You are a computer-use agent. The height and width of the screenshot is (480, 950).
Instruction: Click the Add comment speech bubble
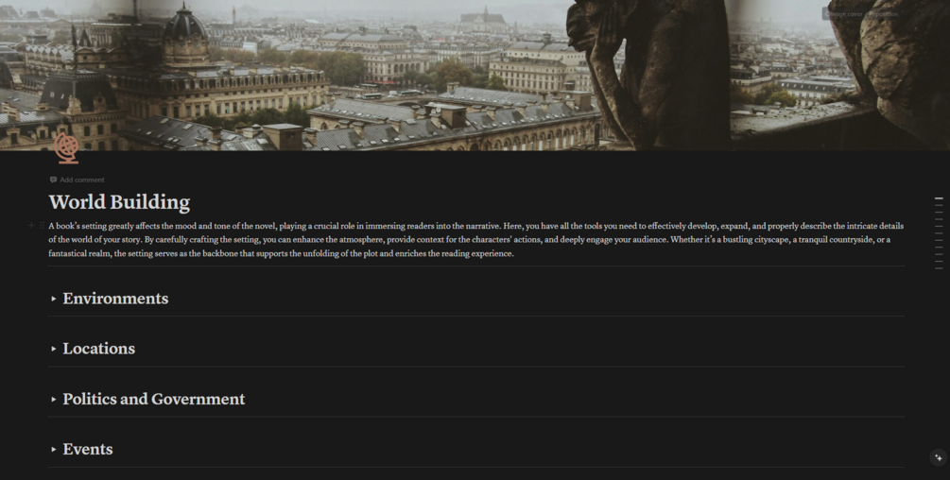[53, 180]
